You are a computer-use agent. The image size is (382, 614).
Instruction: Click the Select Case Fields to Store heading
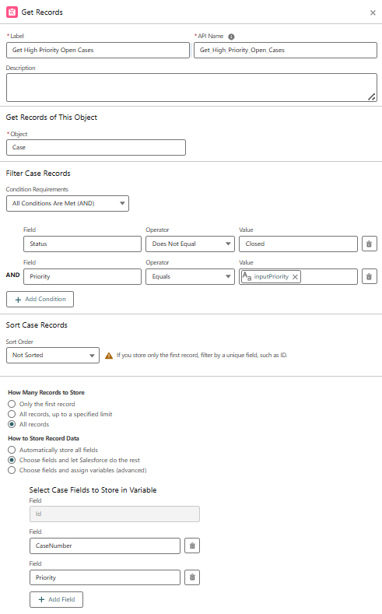click(x=93, y=490)
